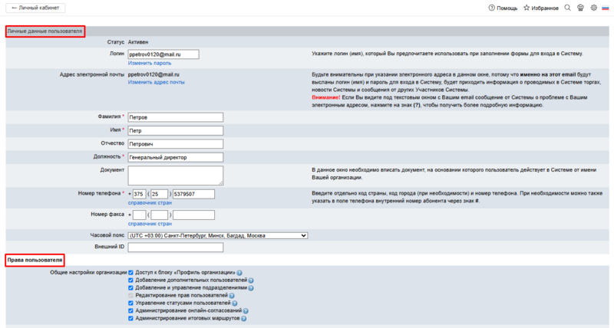The image size is (614, 328).
Task: Toggle Администрирование онлайн-согласований checkbox
Action: click(x=131, y=310)
